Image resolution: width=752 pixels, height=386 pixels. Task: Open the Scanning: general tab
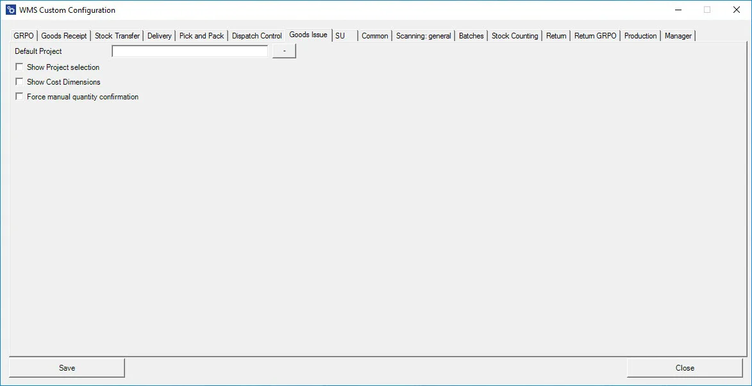click(x=423, y=36)
